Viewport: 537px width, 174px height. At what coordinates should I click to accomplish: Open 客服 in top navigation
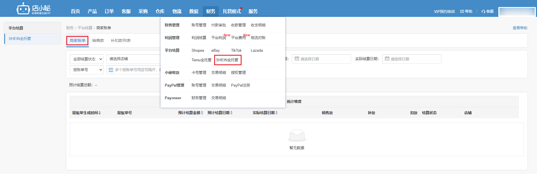click(126, 11)
